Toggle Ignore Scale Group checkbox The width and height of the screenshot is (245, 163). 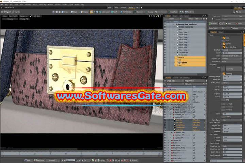point(224,47)
